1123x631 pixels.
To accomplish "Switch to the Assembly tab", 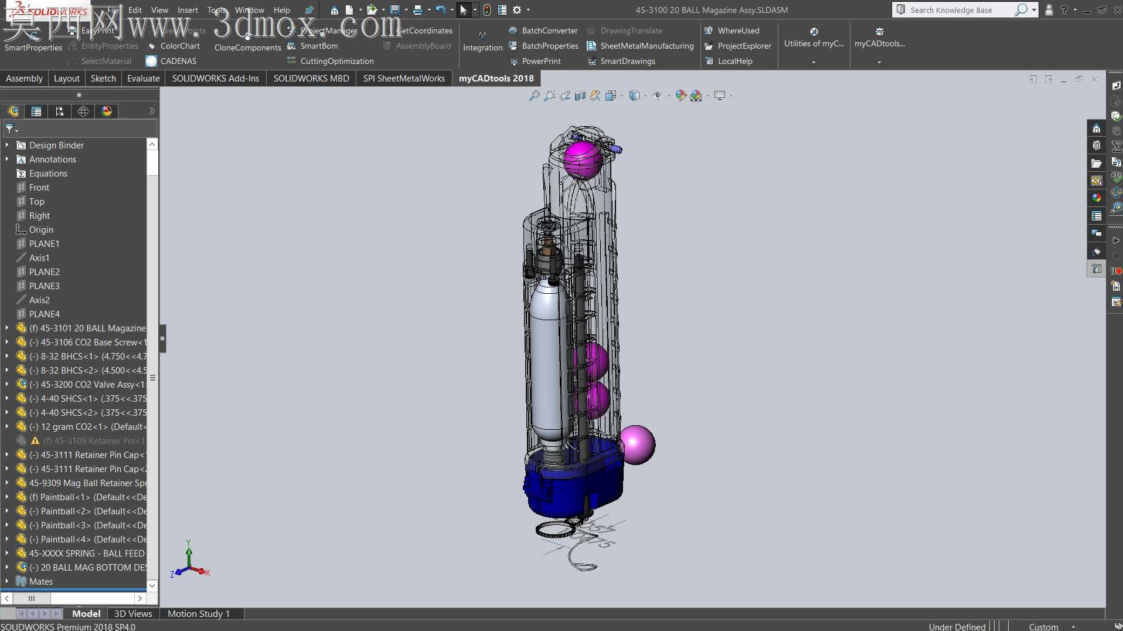I will click(24, 79).
